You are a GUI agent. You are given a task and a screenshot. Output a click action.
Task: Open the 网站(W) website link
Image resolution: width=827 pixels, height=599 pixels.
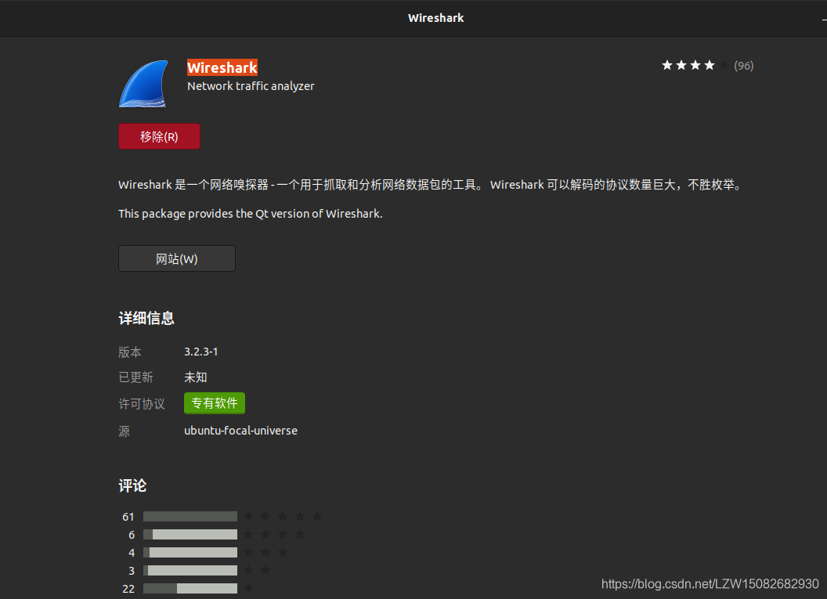[x=176, y=258]
